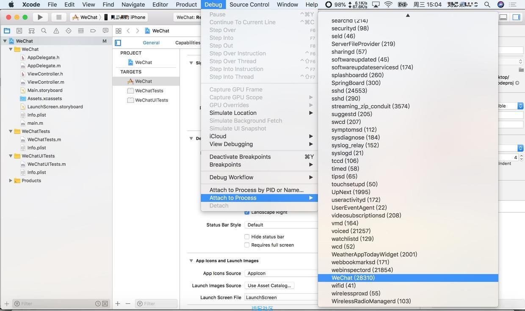Click the Run (play) button
Viewport: 525px width, 311px height.
click(x=40, y=17)
